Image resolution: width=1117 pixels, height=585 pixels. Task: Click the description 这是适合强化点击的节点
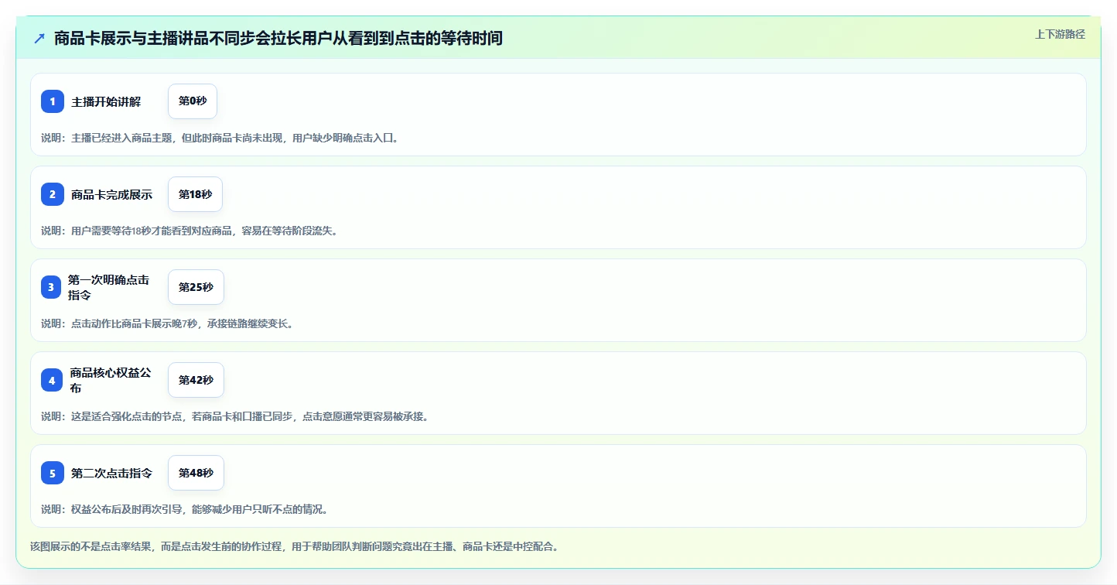pyautogui.click(x=234, y=416)
